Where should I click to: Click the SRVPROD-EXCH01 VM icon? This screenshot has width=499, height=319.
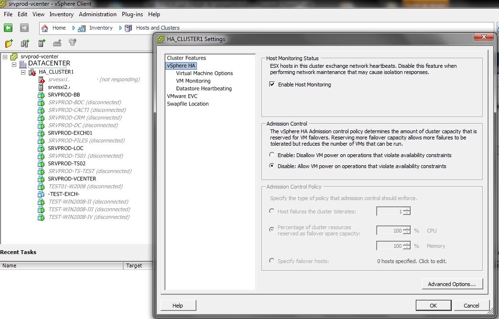(x=41, y=133)
